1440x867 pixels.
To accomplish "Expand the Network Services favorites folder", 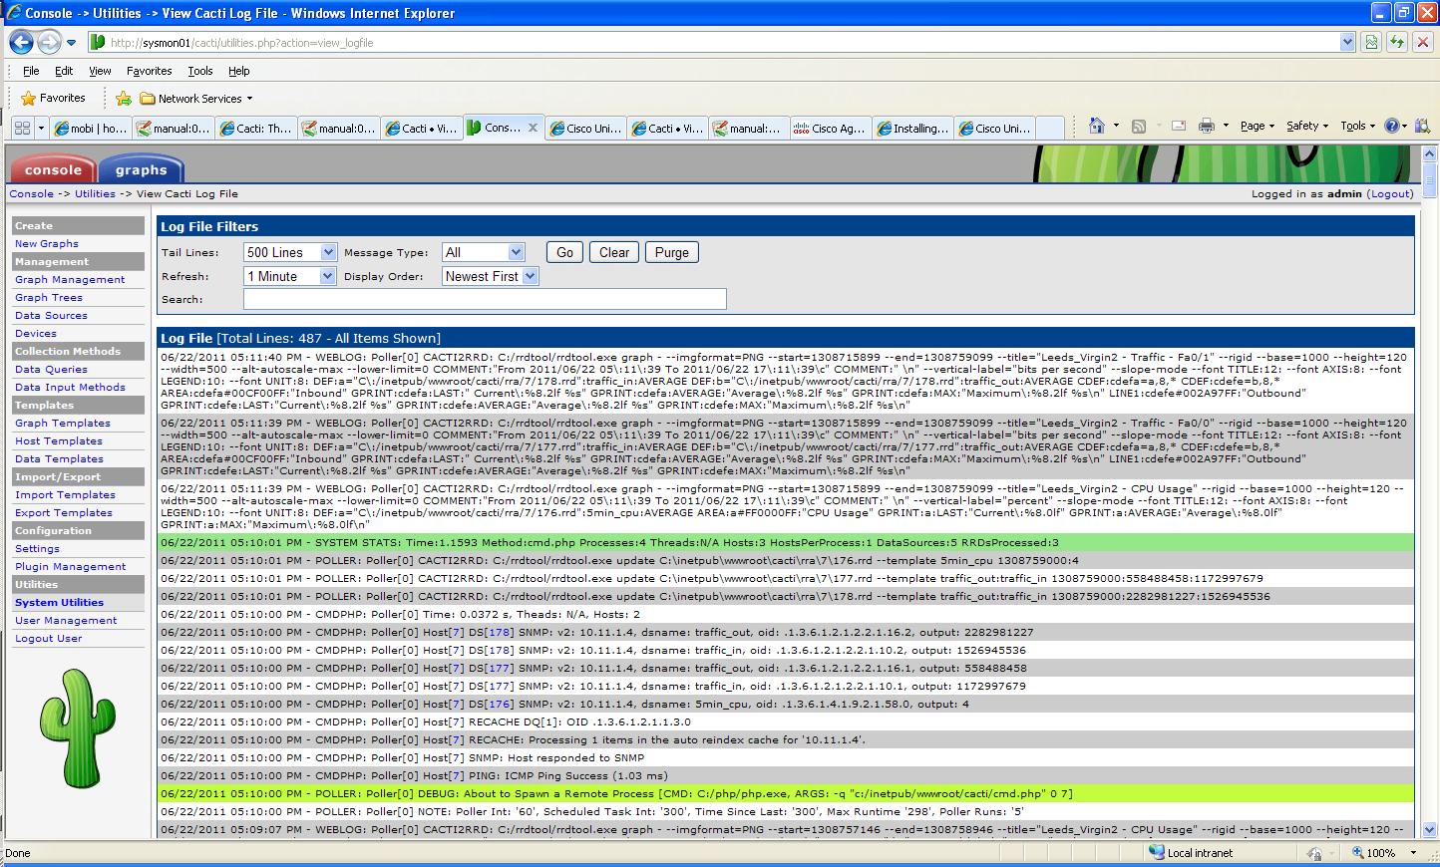I will pyautogui.click(x=196, y=99).
